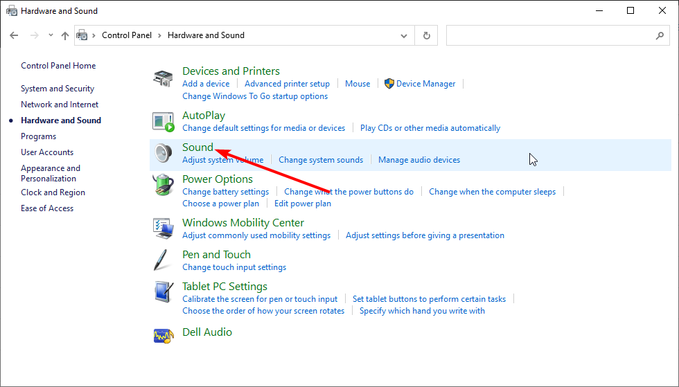The height and width of the screenshot is (387, 679).
Task: Click the Pen and Touch icon
Action: tap(163, 261)
